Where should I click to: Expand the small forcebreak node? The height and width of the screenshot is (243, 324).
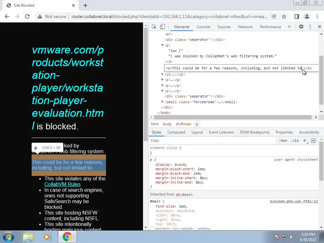tap(162, 102)
